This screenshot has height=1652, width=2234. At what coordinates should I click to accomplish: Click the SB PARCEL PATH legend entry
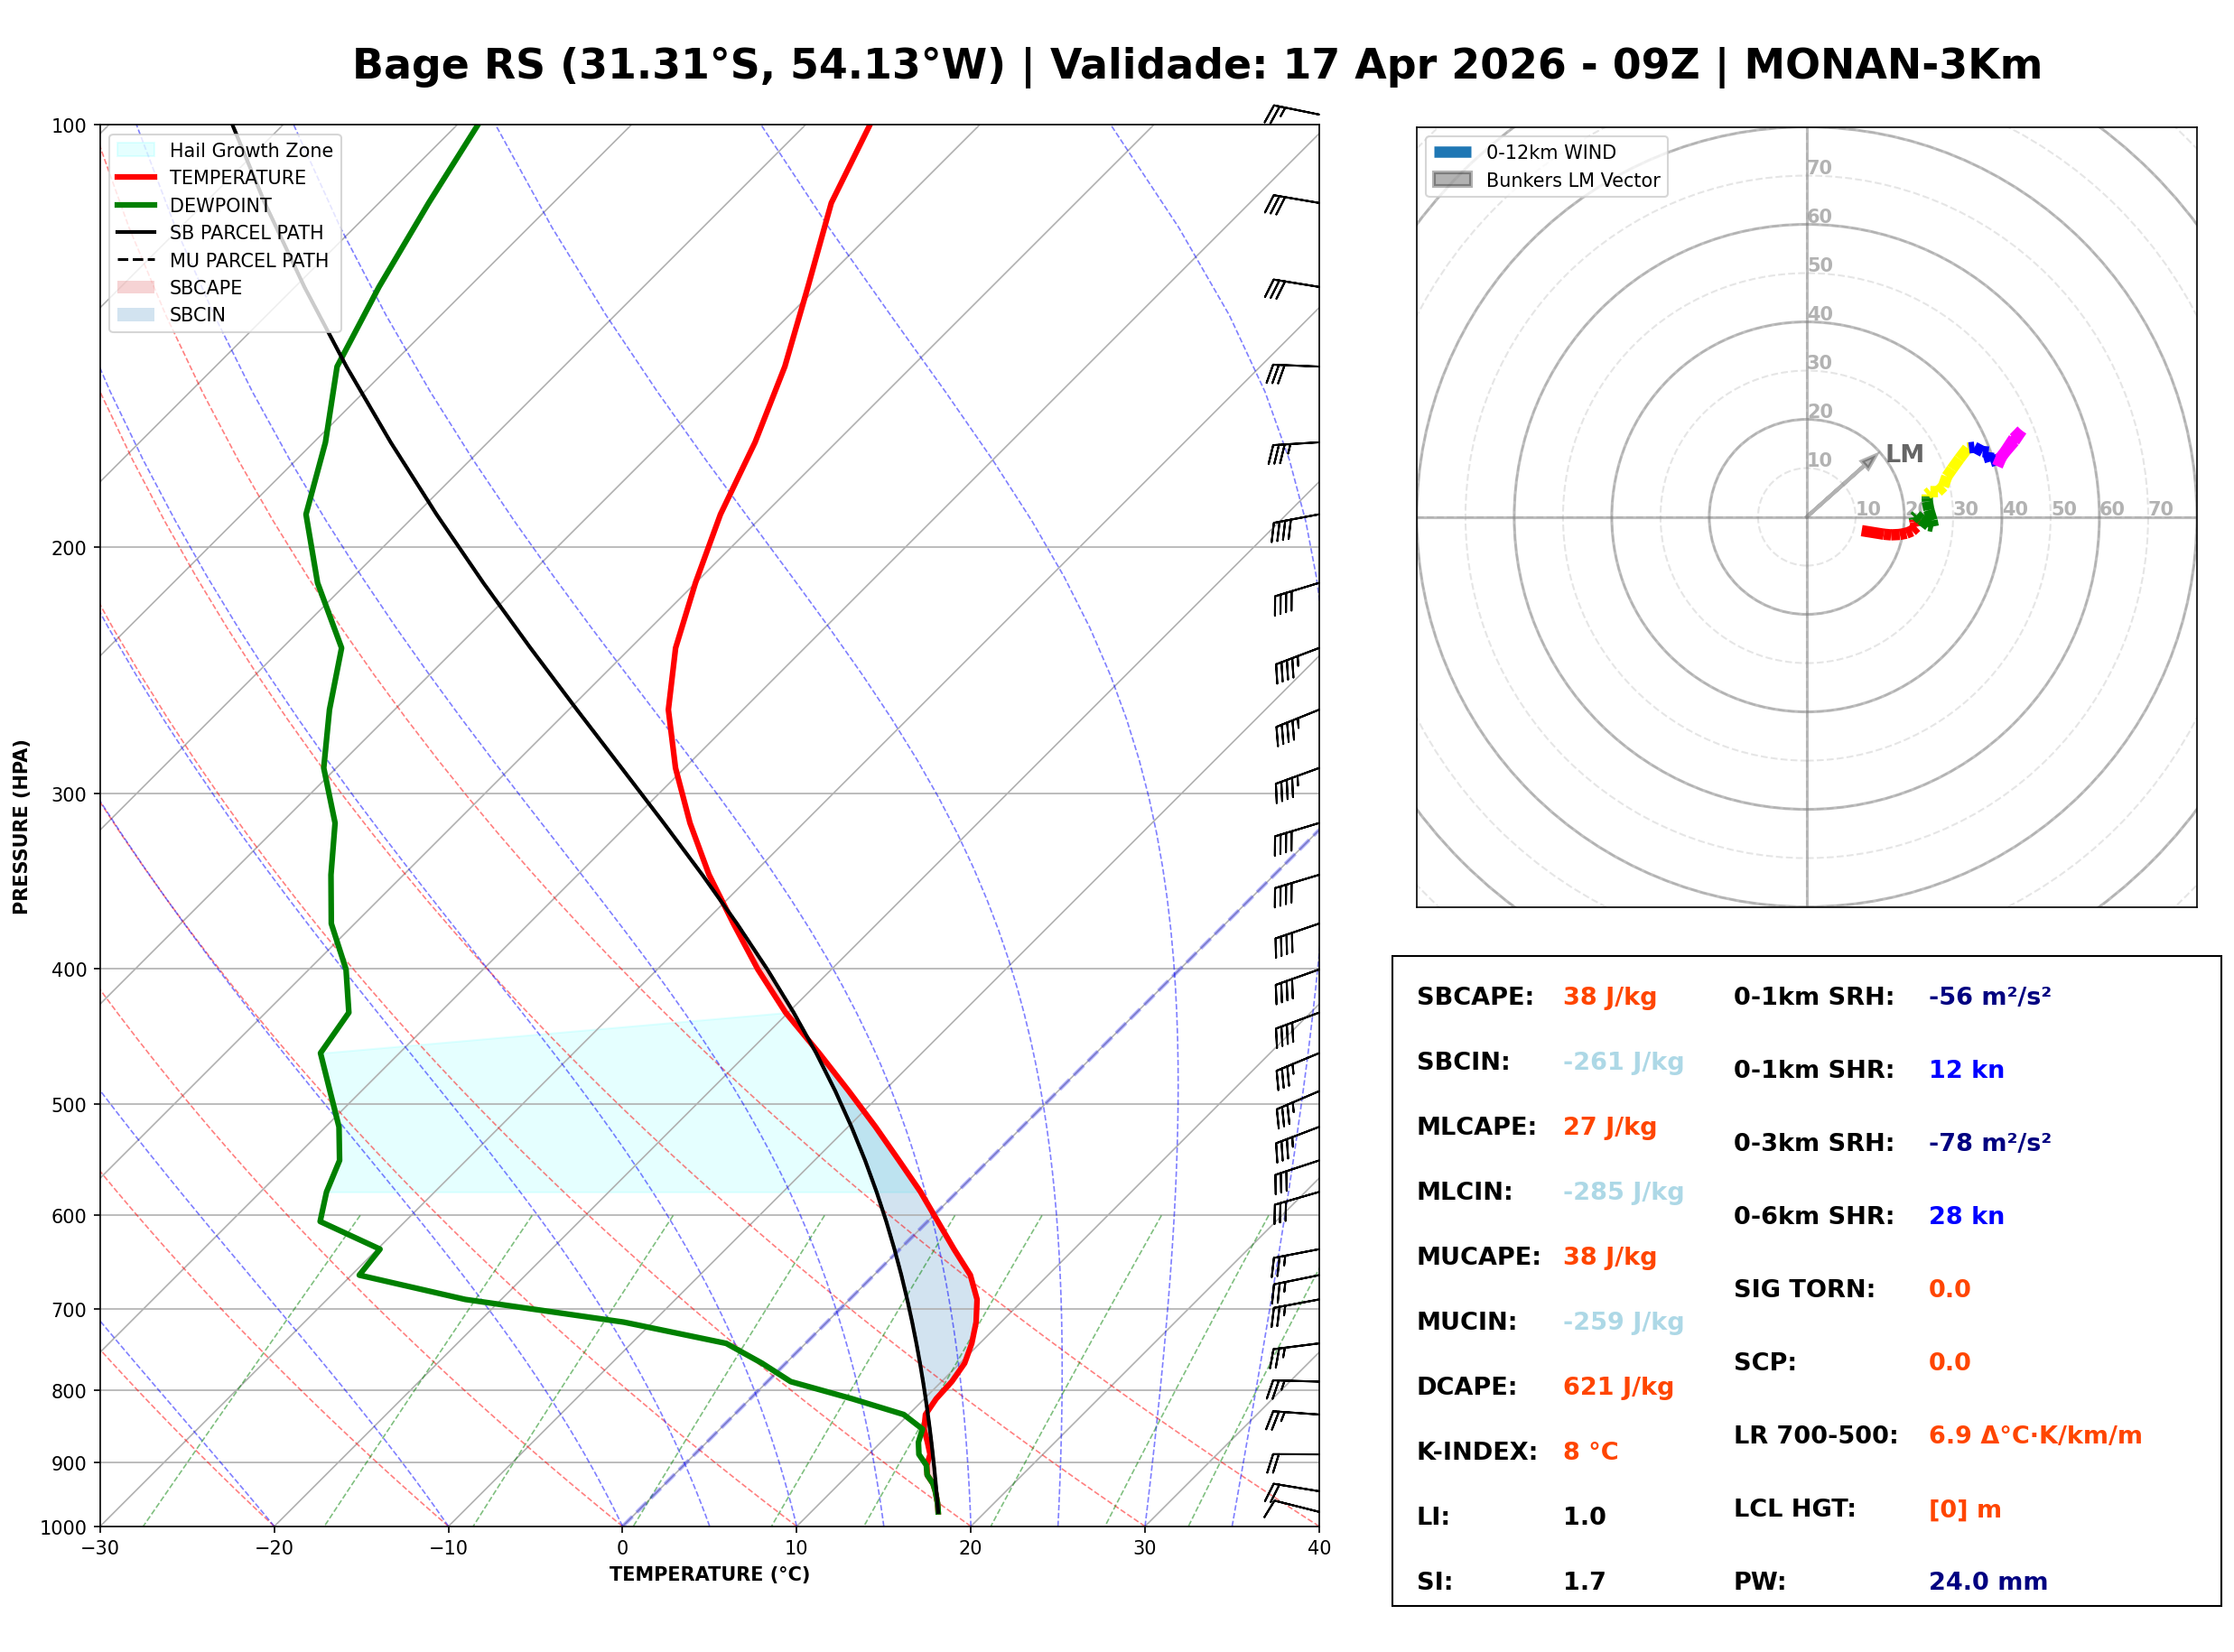coord(246,232)
